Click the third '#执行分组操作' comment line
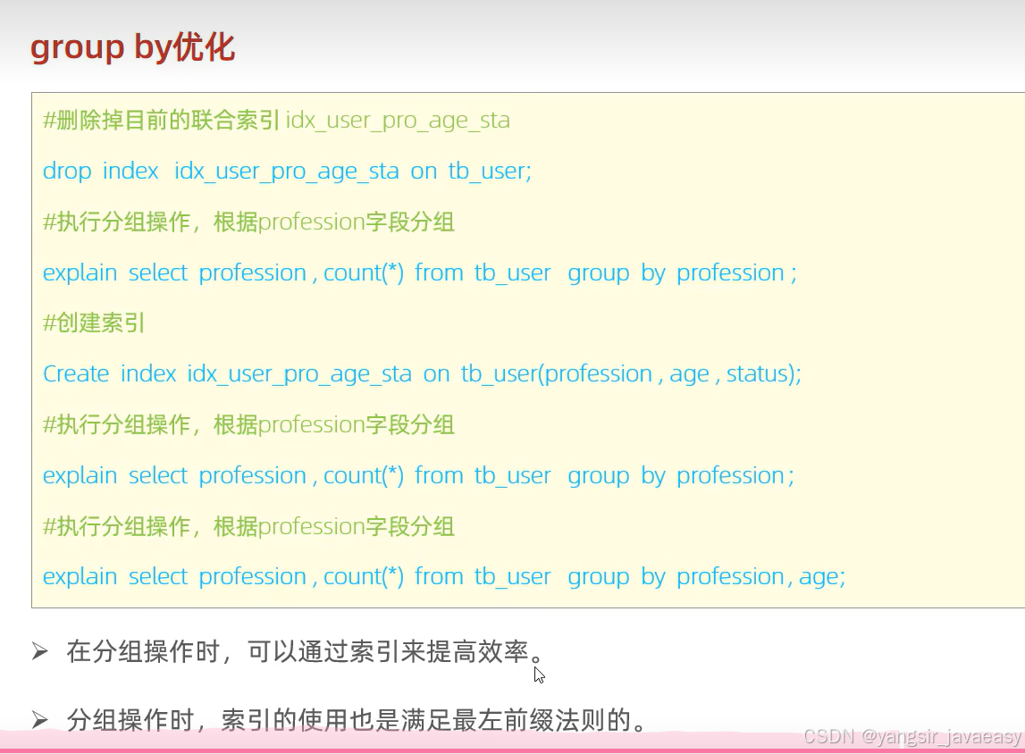This screenshot has height=754, width=1025. tap(248, 526)
